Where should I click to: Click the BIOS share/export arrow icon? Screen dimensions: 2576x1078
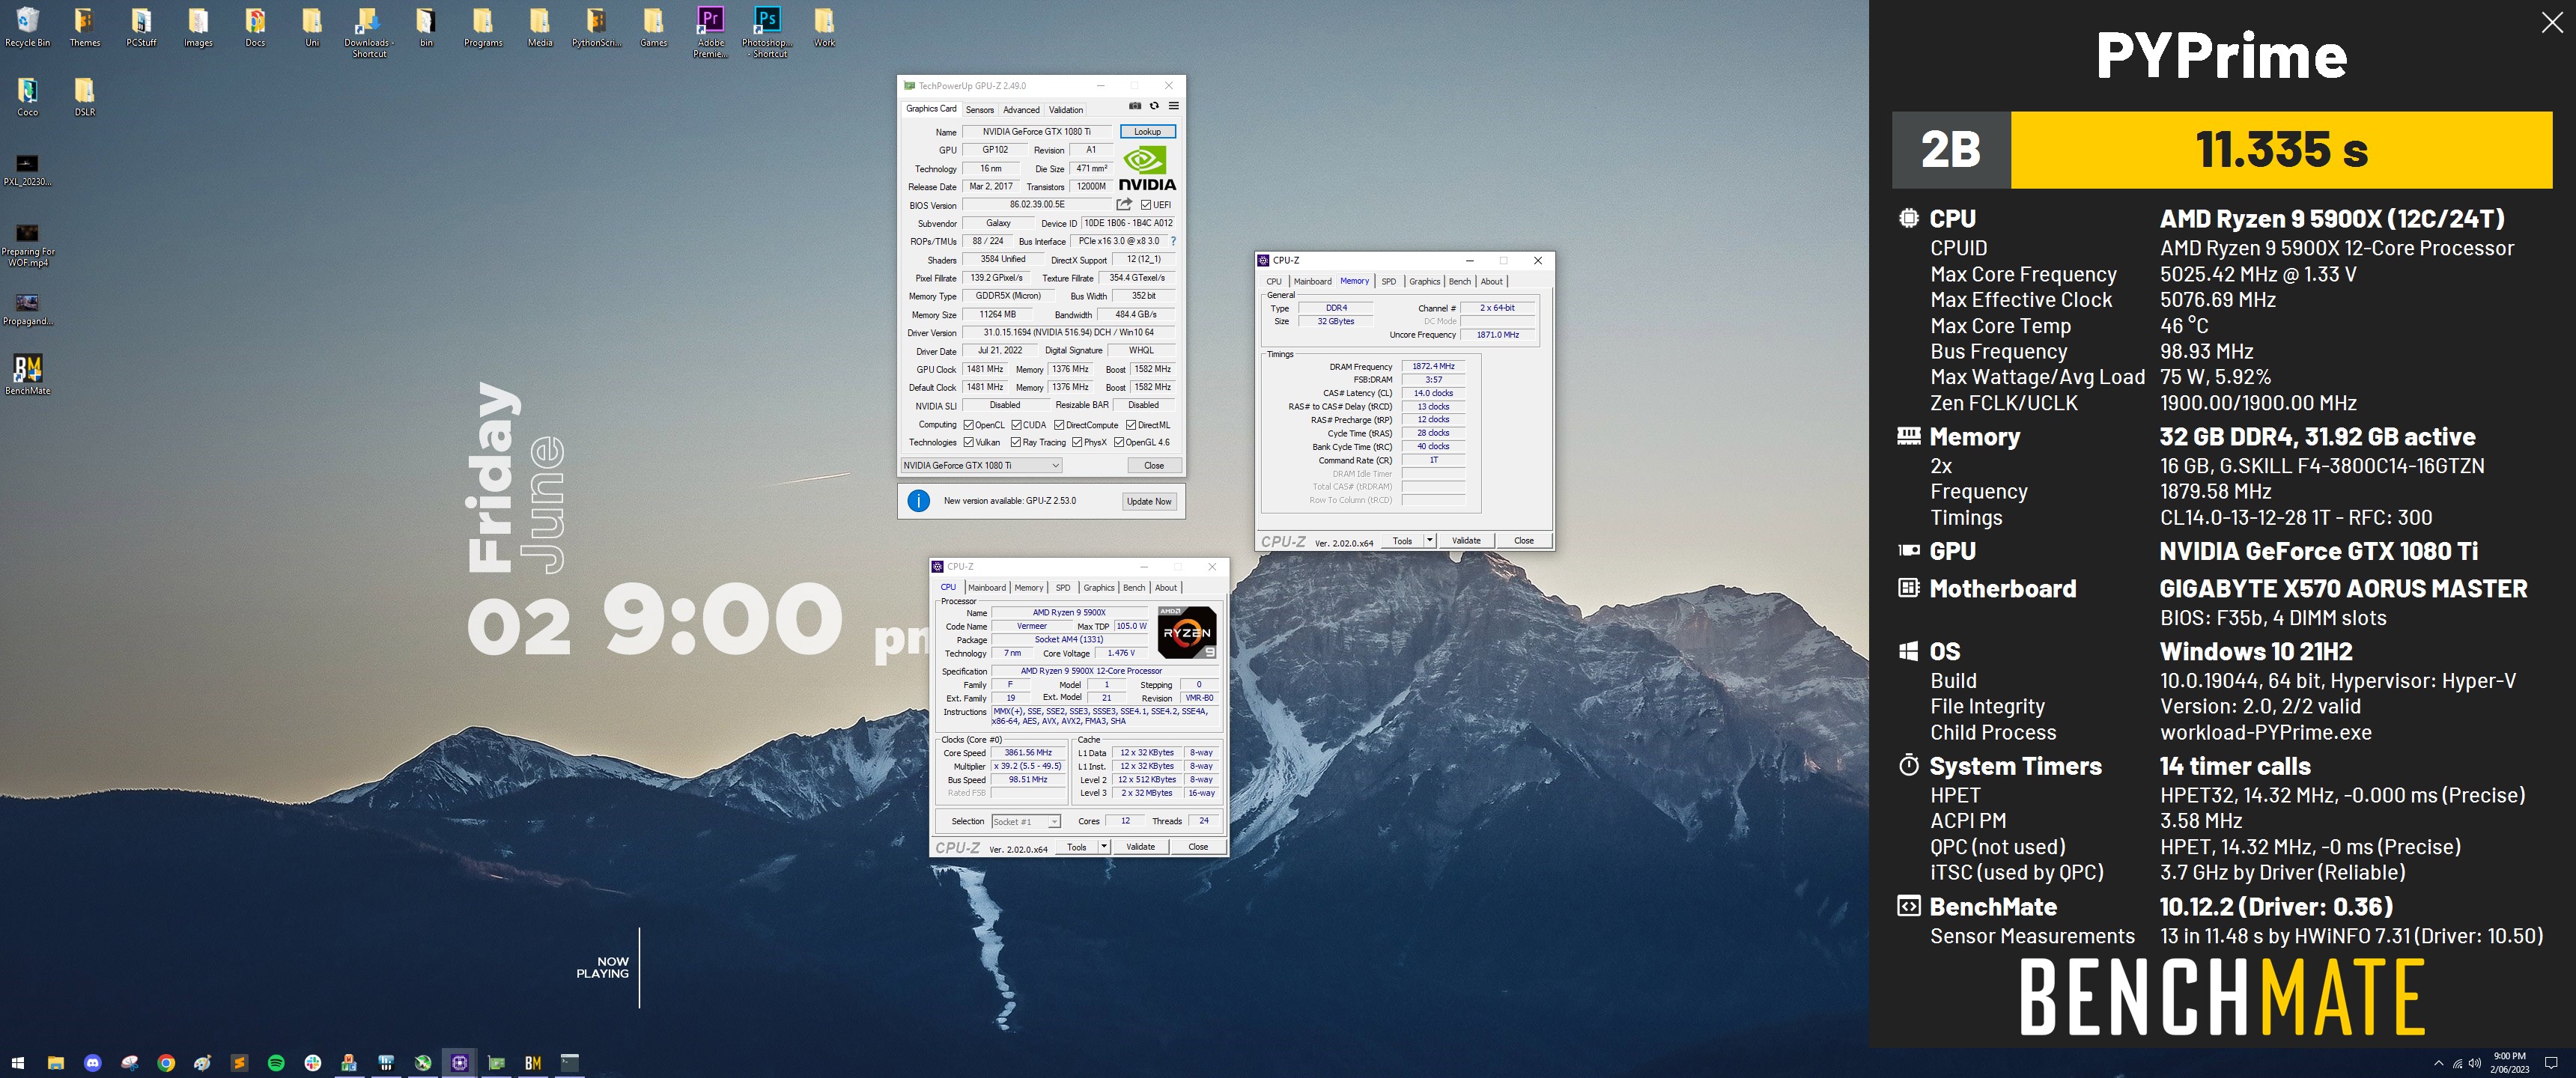(1124, 204)
